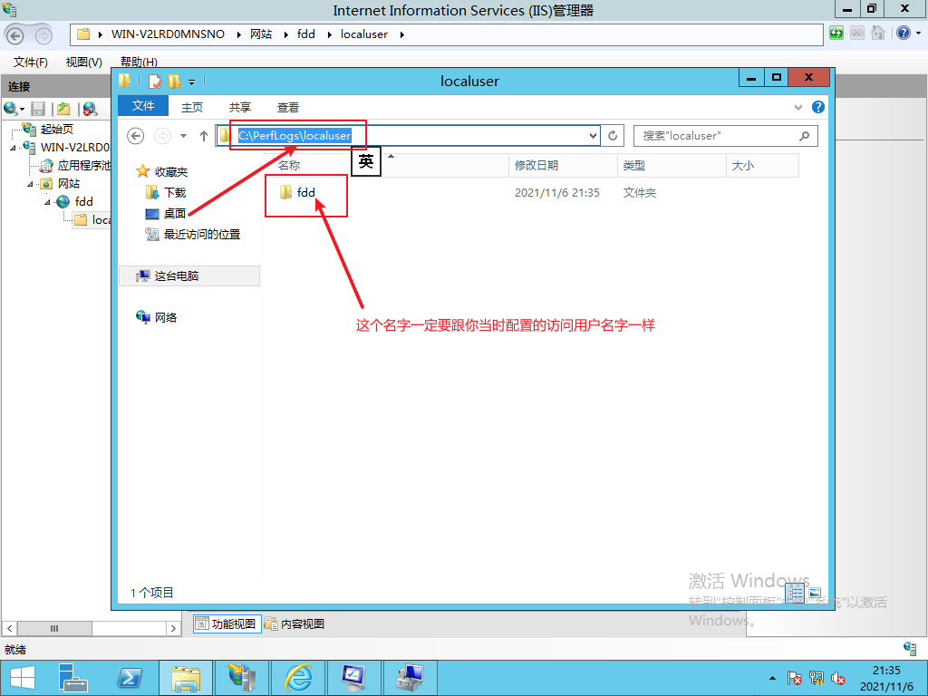Click the fdd breadcrumb in IIS address bar
928x696 pixels.
[x=306, y=34]
